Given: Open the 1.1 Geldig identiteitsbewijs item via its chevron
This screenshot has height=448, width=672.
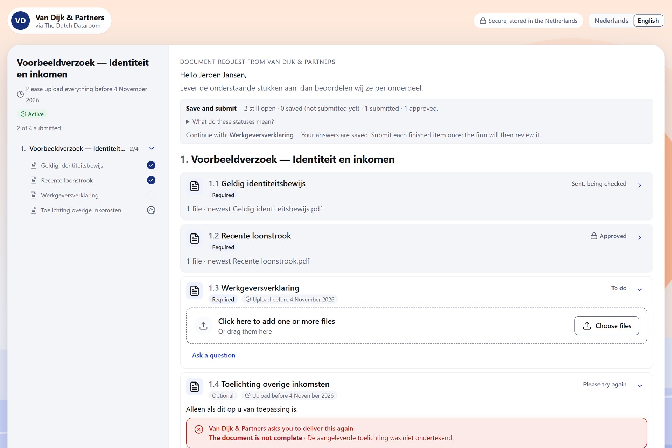Looking at the screenshot, I should click(x=639, y=185).
